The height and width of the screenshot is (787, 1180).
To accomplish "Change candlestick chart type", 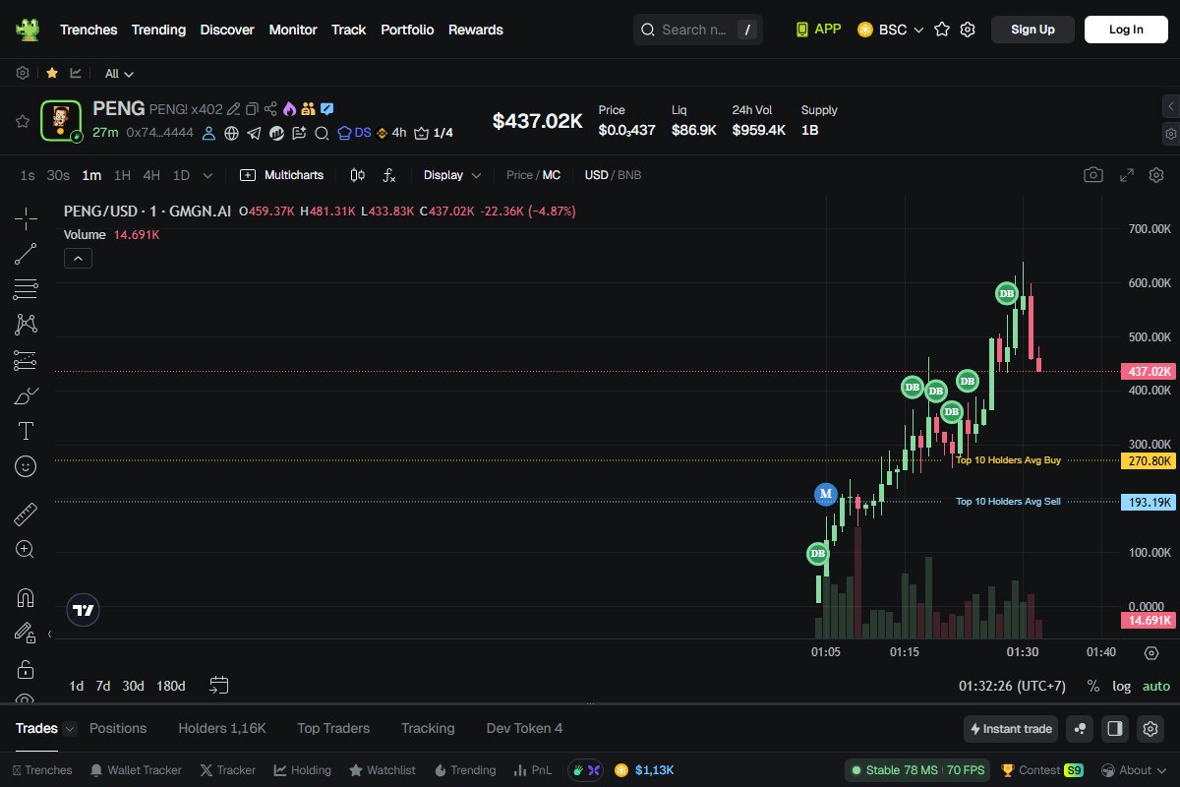I will click(x=357, y=175).
